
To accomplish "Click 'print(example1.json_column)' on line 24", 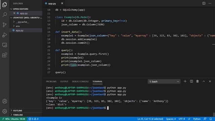I will click(x=81, y=61).
